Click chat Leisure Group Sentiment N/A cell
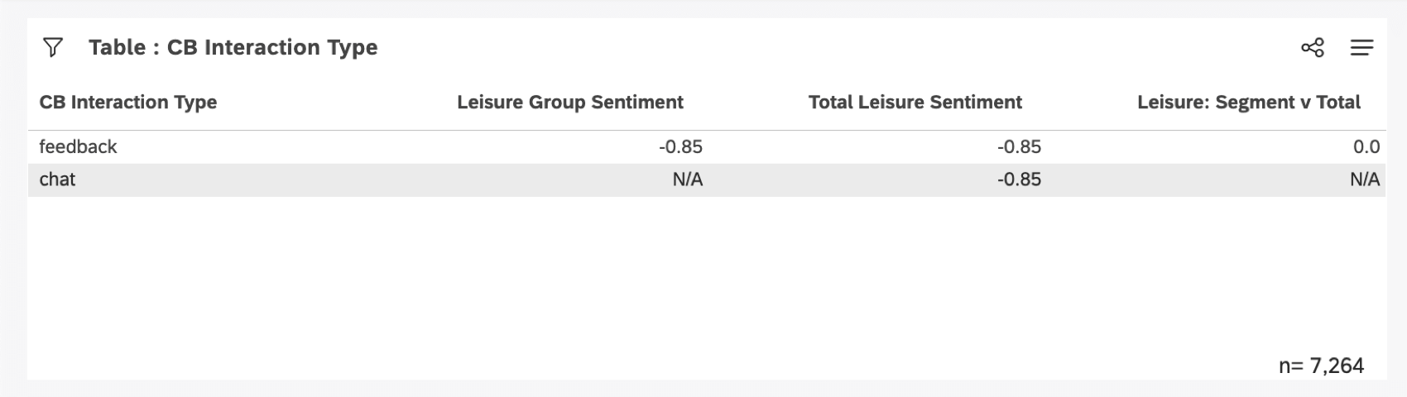Viewport: 1407px width, 397px height. coord(687,180)
